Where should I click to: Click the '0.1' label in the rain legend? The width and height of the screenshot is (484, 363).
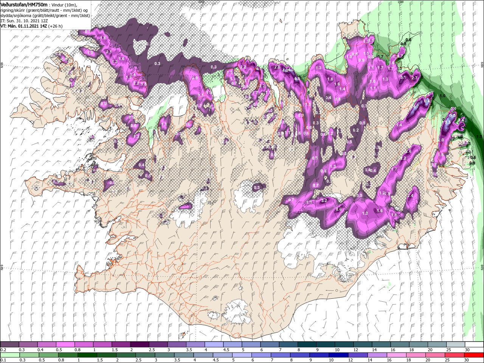coord(3,360)
